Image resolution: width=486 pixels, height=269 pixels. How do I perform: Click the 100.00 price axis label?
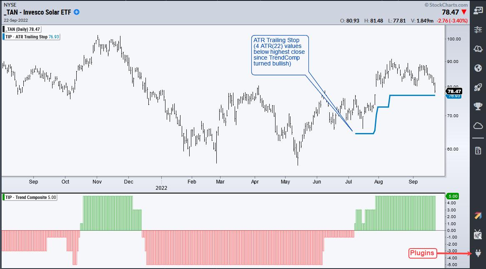tap(454, 39)
